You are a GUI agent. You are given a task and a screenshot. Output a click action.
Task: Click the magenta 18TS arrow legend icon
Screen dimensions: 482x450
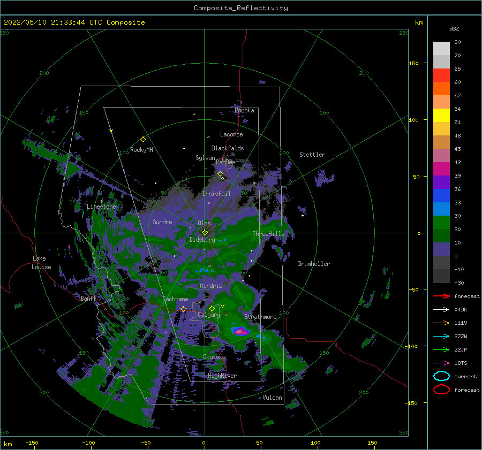pyautogui.click(x=441, y=363)
